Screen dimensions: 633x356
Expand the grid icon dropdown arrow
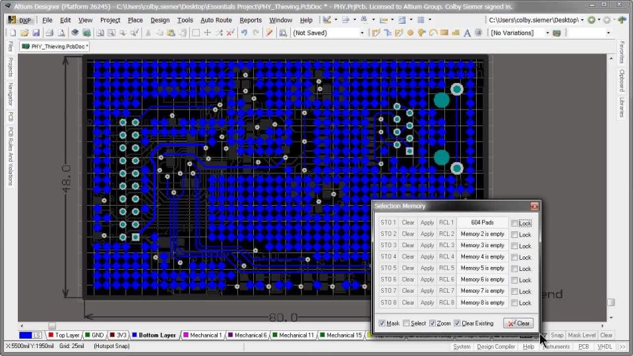[429, 19]
